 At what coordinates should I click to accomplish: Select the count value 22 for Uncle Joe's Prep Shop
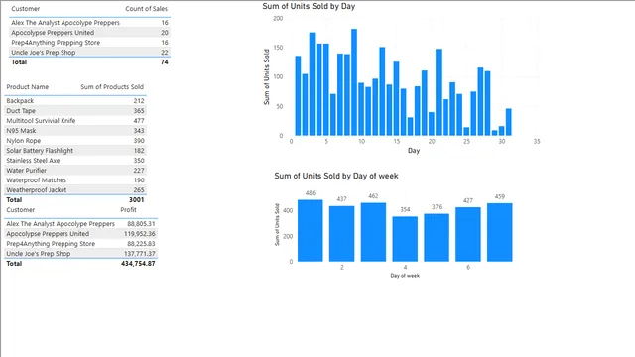(x=165, y=53)
